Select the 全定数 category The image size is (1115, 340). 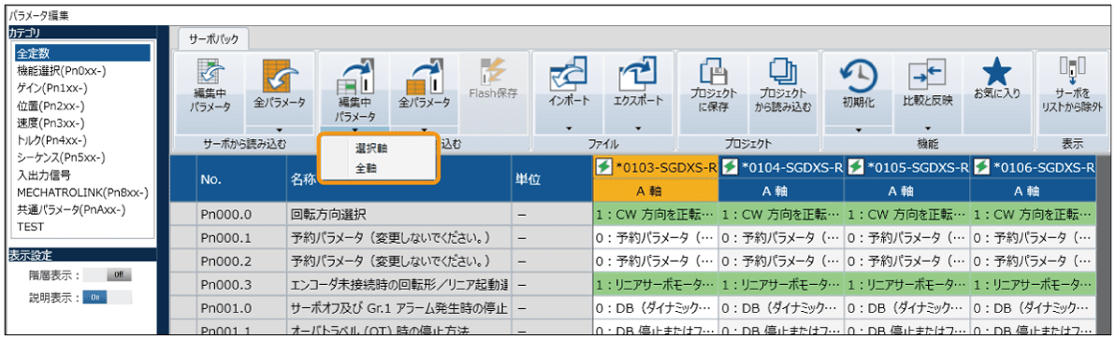[x=81, y=53]
